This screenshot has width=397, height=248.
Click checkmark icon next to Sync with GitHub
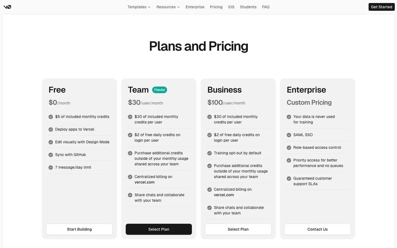[51, 155]
